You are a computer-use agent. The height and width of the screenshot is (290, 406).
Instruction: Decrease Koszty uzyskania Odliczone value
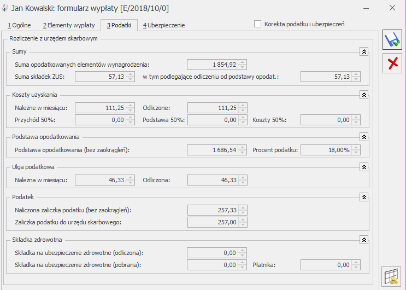(243, 111)
